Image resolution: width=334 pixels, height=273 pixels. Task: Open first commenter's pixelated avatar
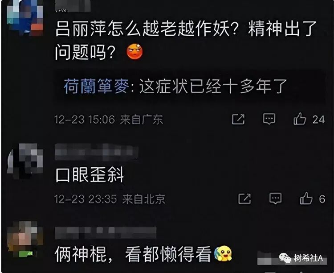25,17
